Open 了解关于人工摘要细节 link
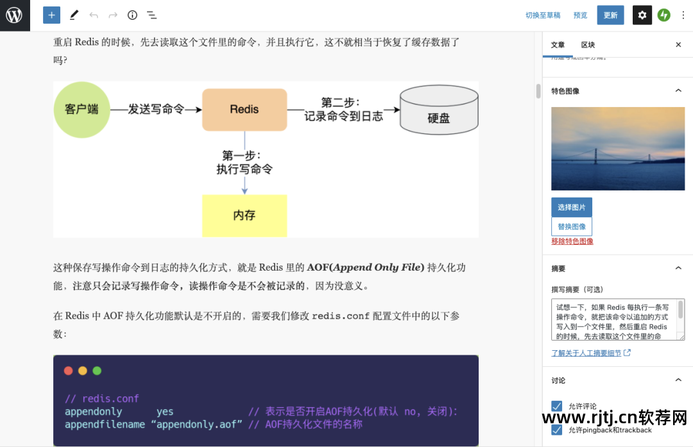 [x=586, y=353]
